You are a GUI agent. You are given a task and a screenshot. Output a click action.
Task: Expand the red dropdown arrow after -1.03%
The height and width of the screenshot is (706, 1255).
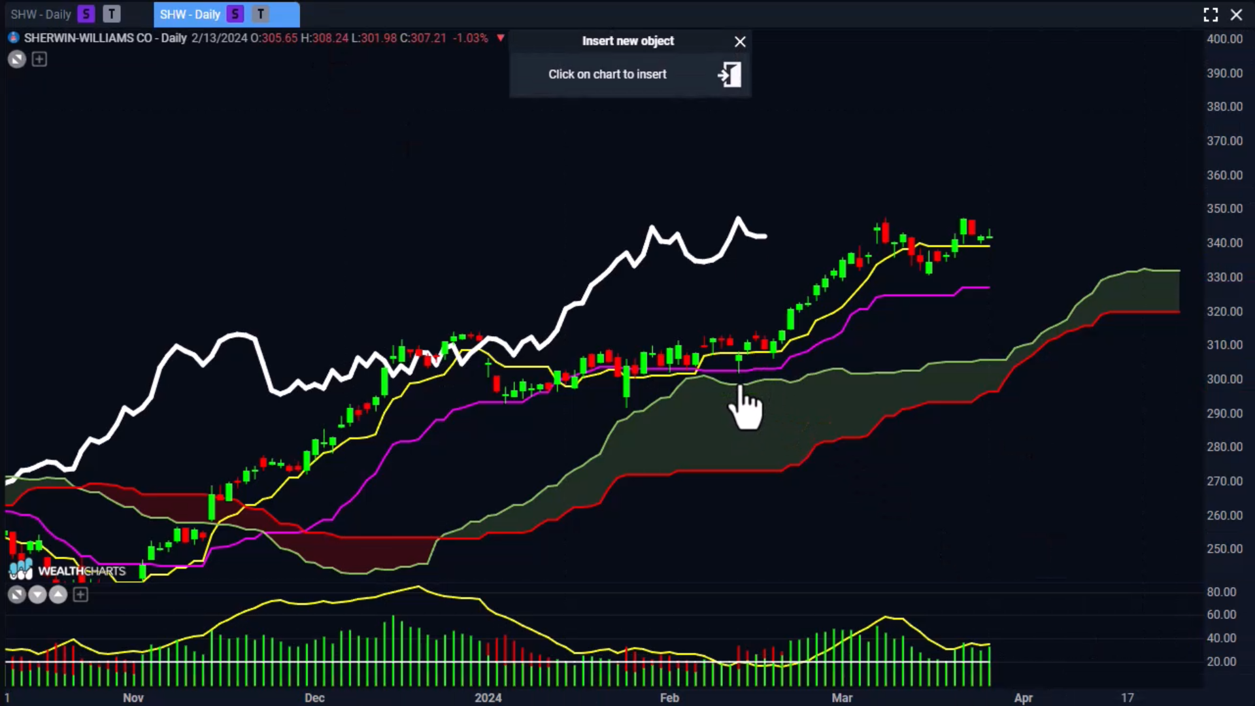(x=501, y=38)
